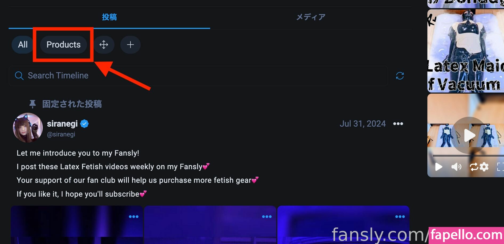The image size is (504, 244).
Task: Add a new filter with plus icon
Action: 130,45
